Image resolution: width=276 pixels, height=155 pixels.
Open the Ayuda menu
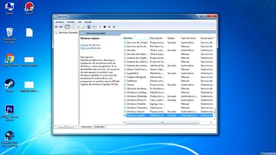88,22
